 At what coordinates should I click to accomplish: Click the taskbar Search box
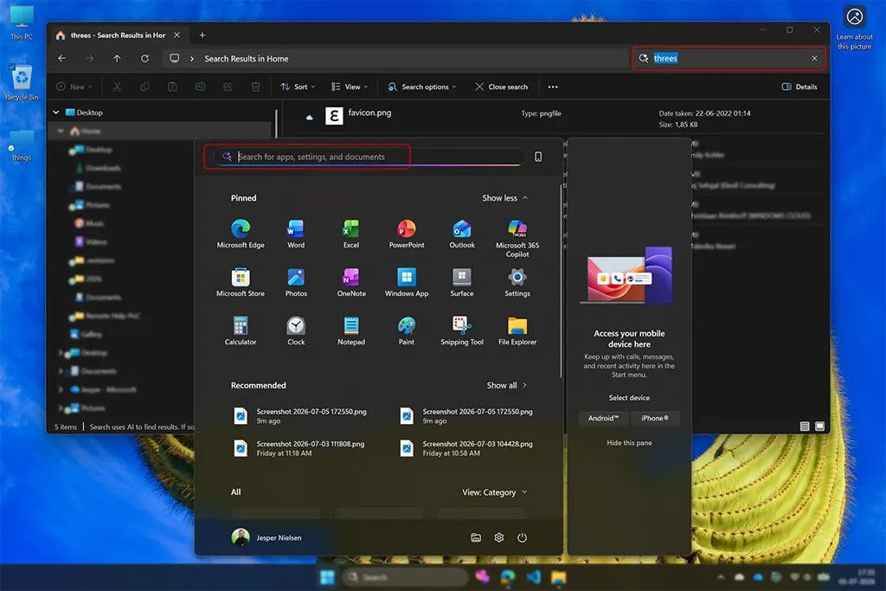click(405, 577)
